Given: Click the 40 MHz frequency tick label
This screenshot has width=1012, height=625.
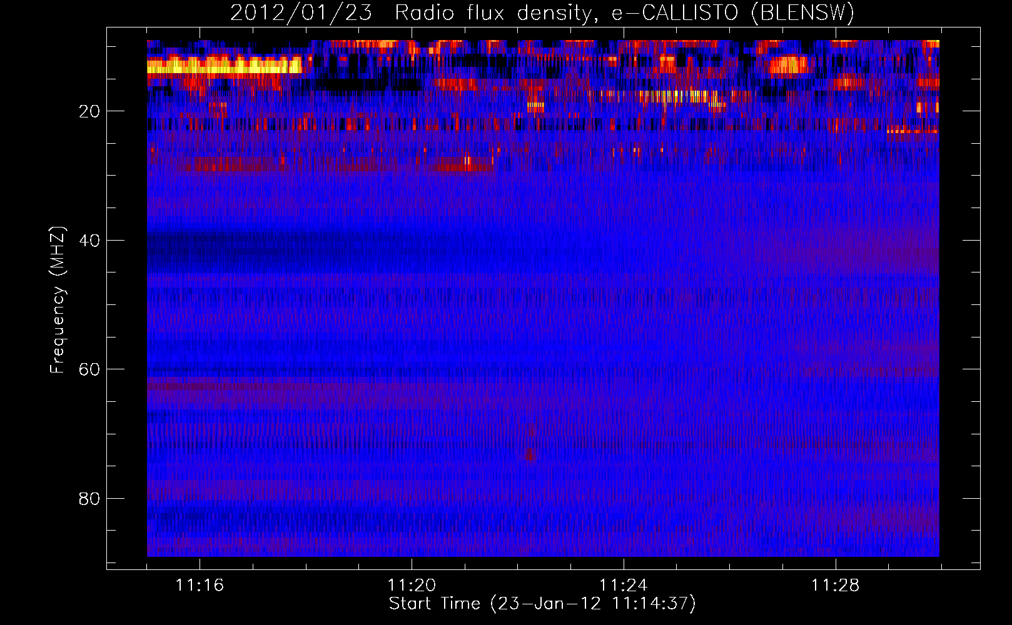Looking at the screenshot, I should coord(89,241).
